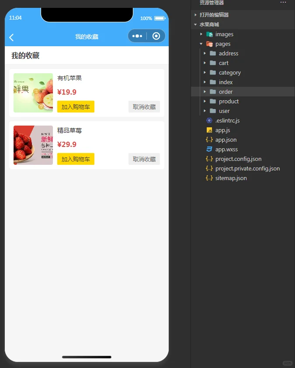Image resolution: width=295 pixels, height=368 pixels.
Task: Click the pages folder icon
Action: point(209,44)
